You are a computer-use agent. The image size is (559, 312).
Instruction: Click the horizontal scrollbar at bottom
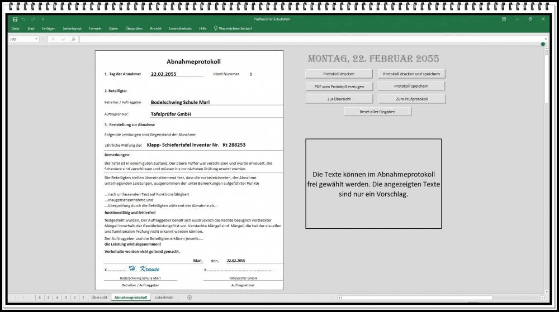(x=436, y=297)
